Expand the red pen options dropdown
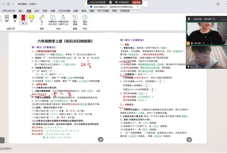 [26, 23]
